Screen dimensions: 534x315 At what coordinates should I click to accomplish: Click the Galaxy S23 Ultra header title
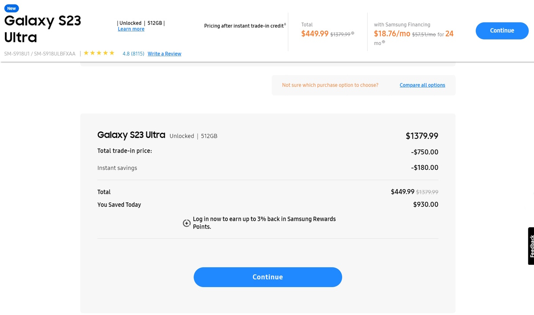pyautogui.click(x=42, y=28)
